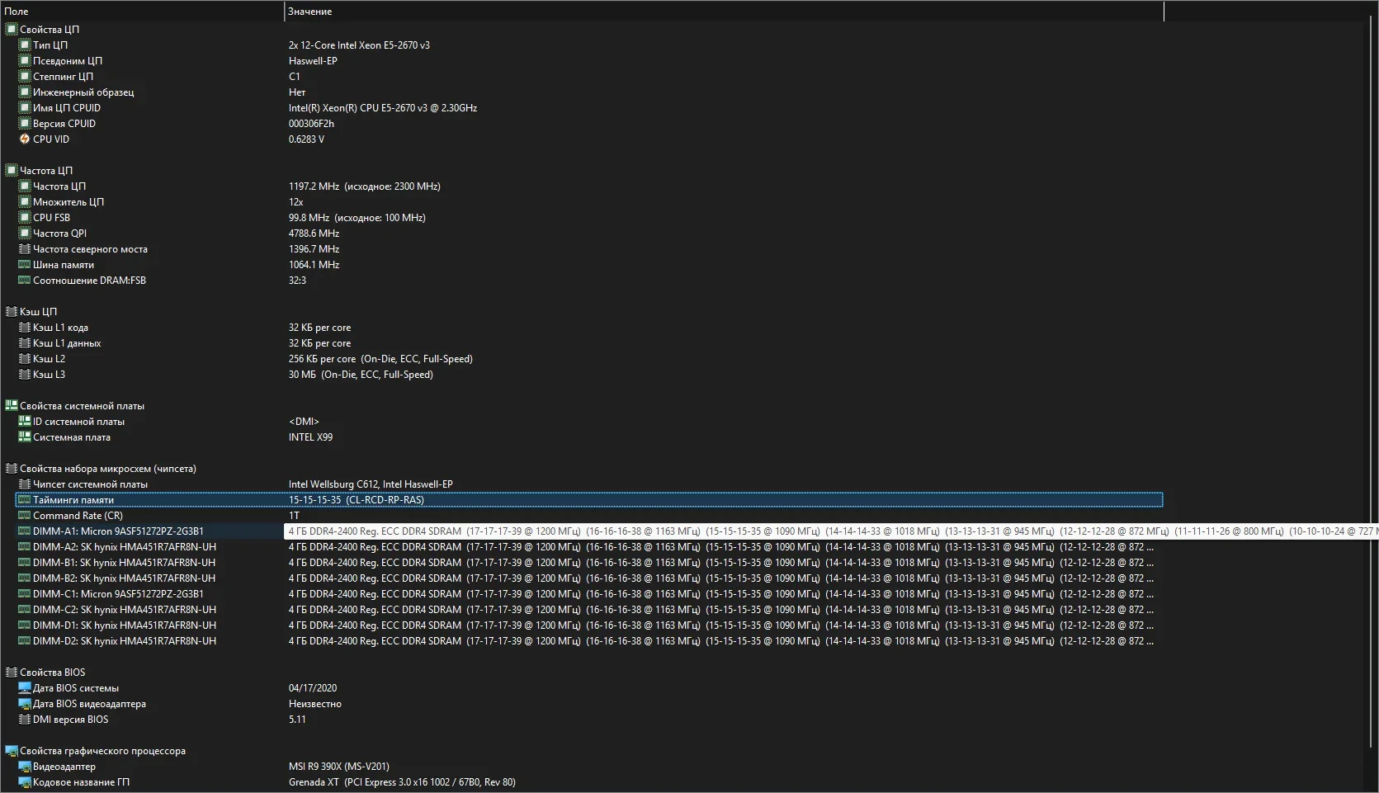Click the QPI frequency value 4788.6 MHz
Image resolution: width=1379 pixels, height=793 pixels.
point(314,234)
